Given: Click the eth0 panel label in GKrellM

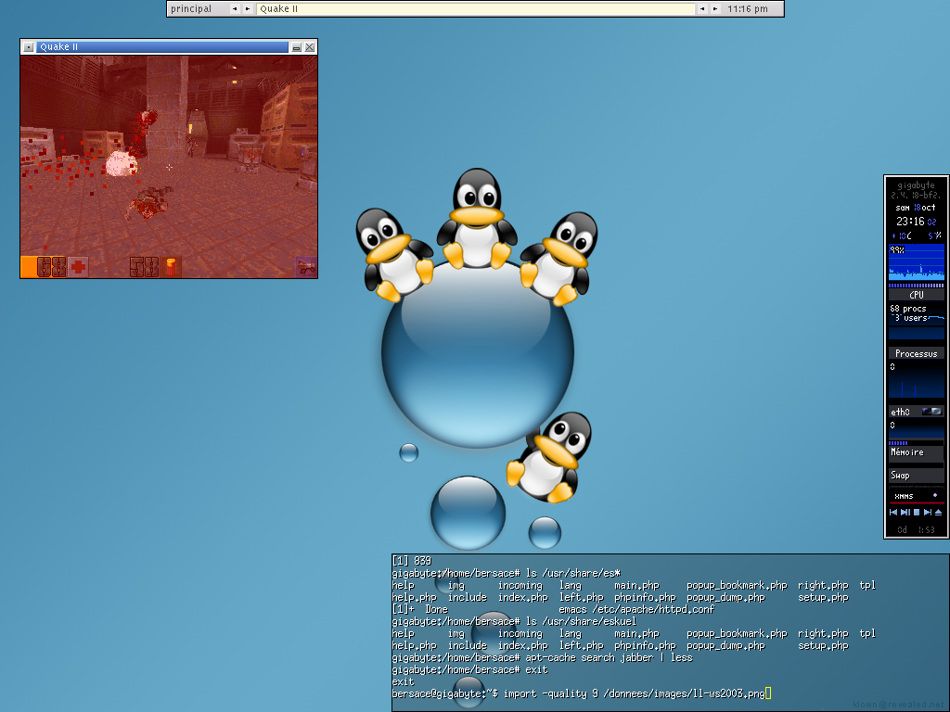Looking at the screenshot, I should 900,412.
